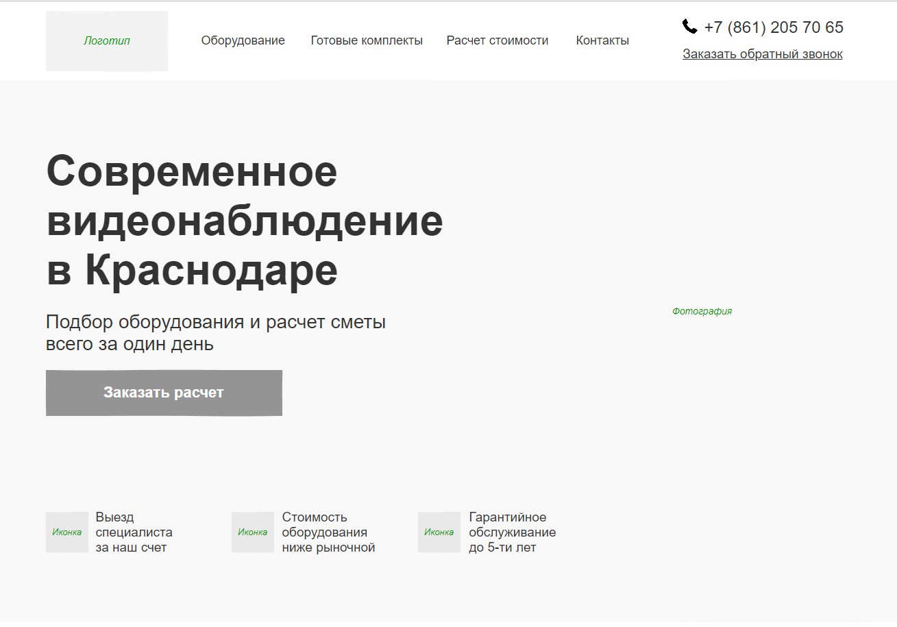Click the Фотография image placeholder
This screenshot has height=627, width=897.
point(702,311)
